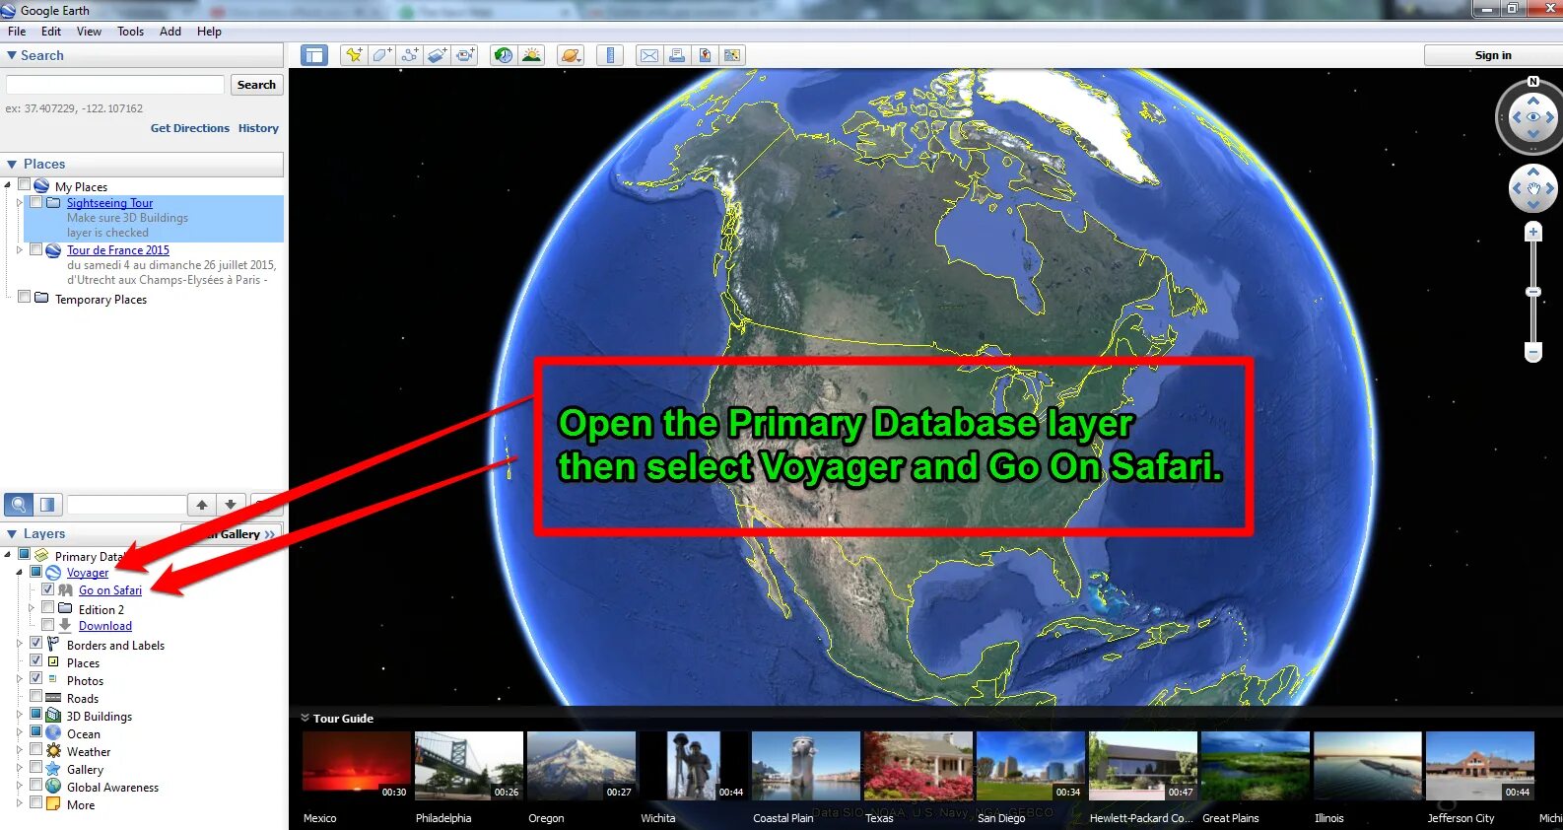The height and width of the screenshot is (830, 1563).
Task: Click the Search button
Action: 256,85
